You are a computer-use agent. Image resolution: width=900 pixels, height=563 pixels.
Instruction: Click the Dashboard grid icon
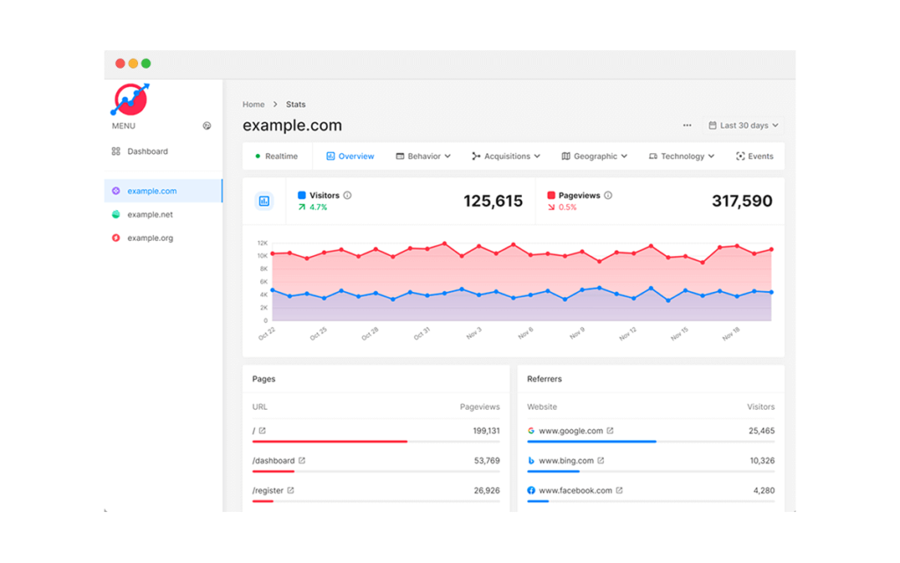tap(116, 151)
